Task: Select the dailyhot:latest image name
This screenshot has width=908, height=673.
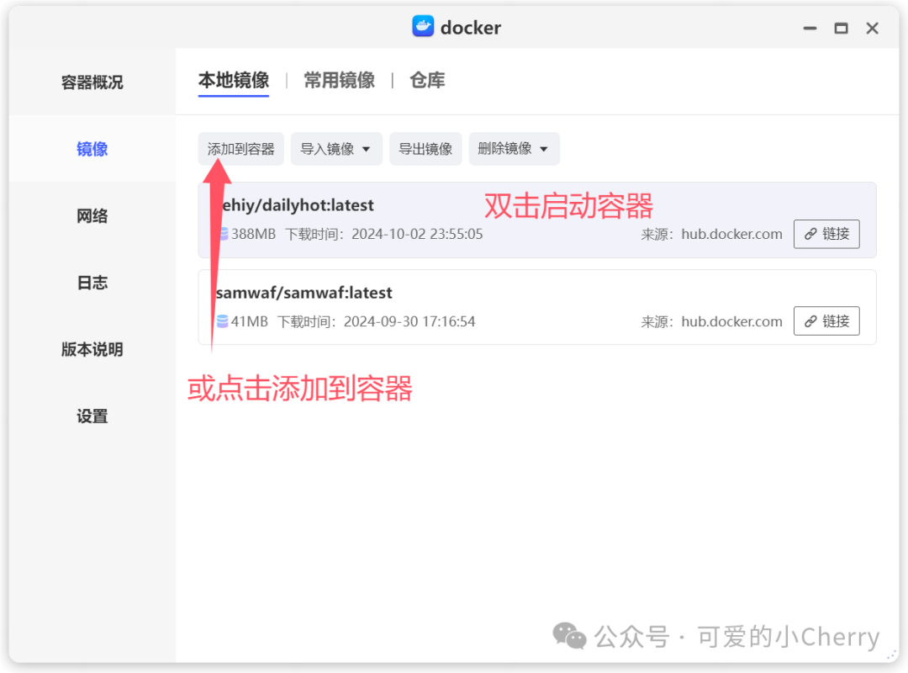Action: click(298, 205)
